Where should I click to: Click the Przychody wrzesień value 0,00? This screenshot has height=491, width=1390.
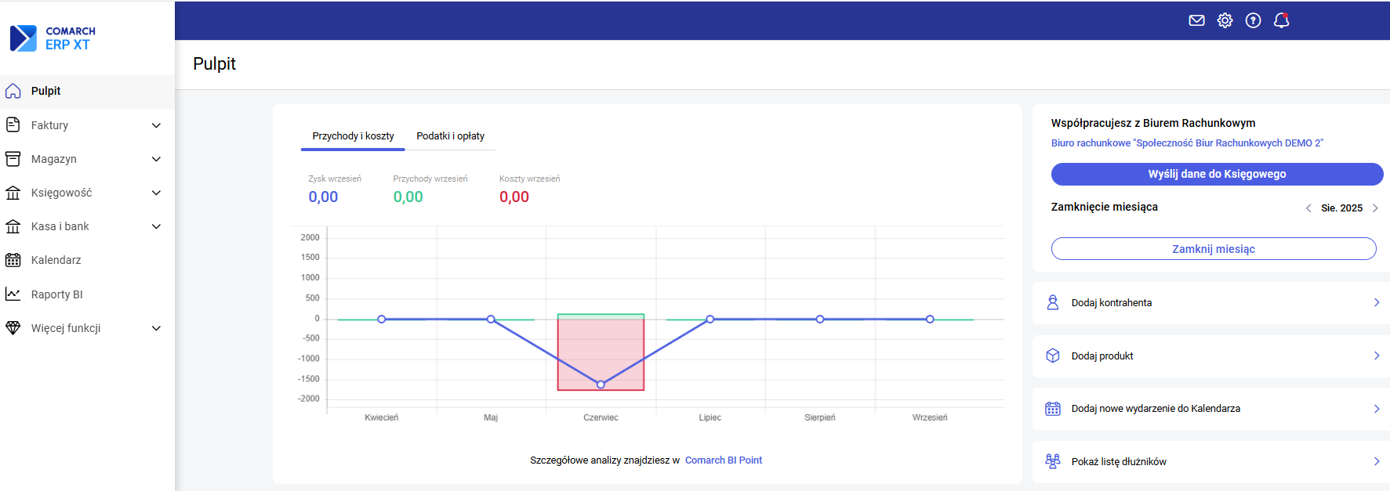[408, 197]
